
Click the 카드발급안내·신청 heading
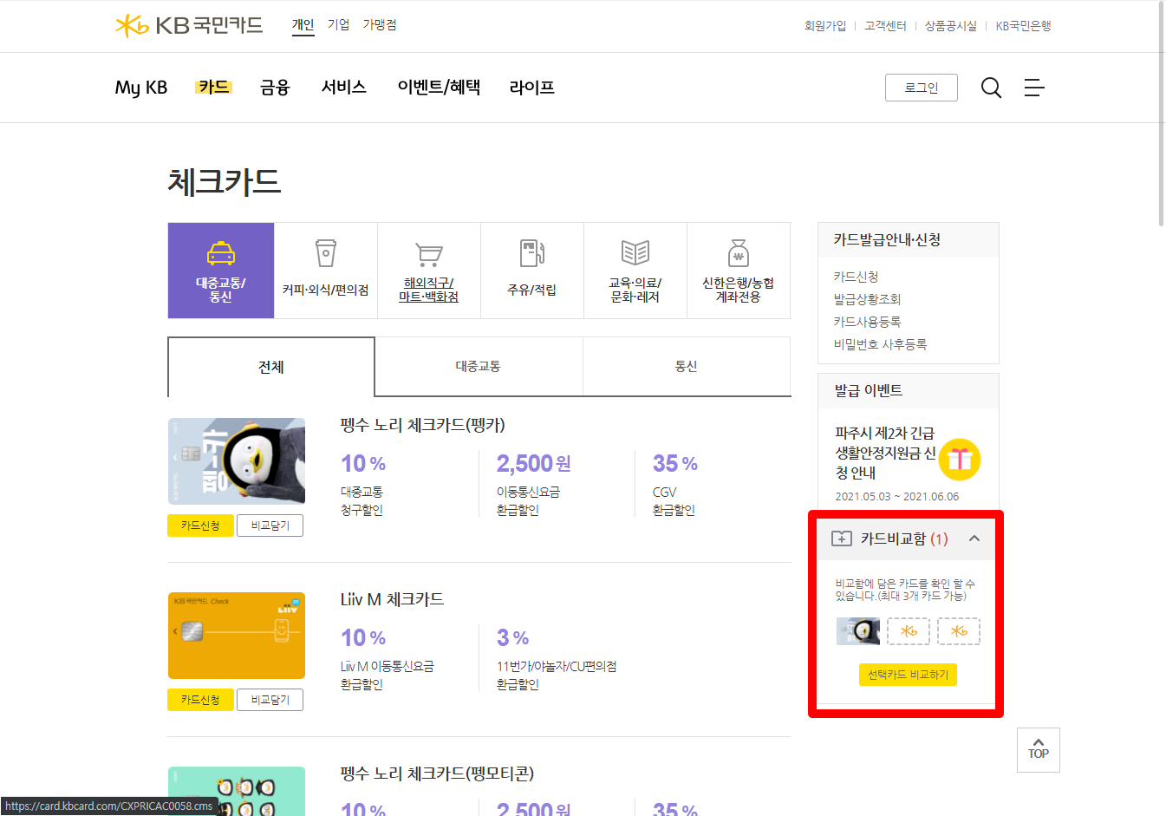[x=887, y=239]
